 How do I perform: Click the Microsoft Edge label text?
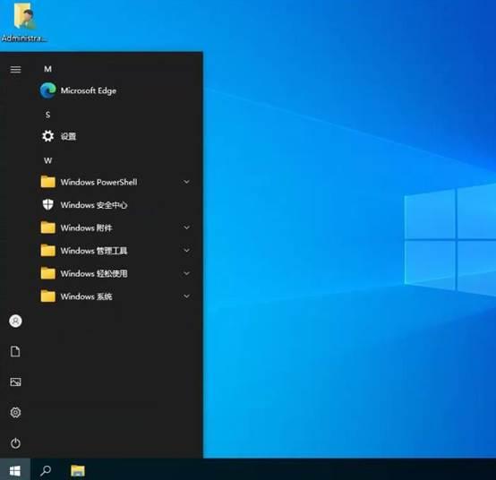(89, 90)
